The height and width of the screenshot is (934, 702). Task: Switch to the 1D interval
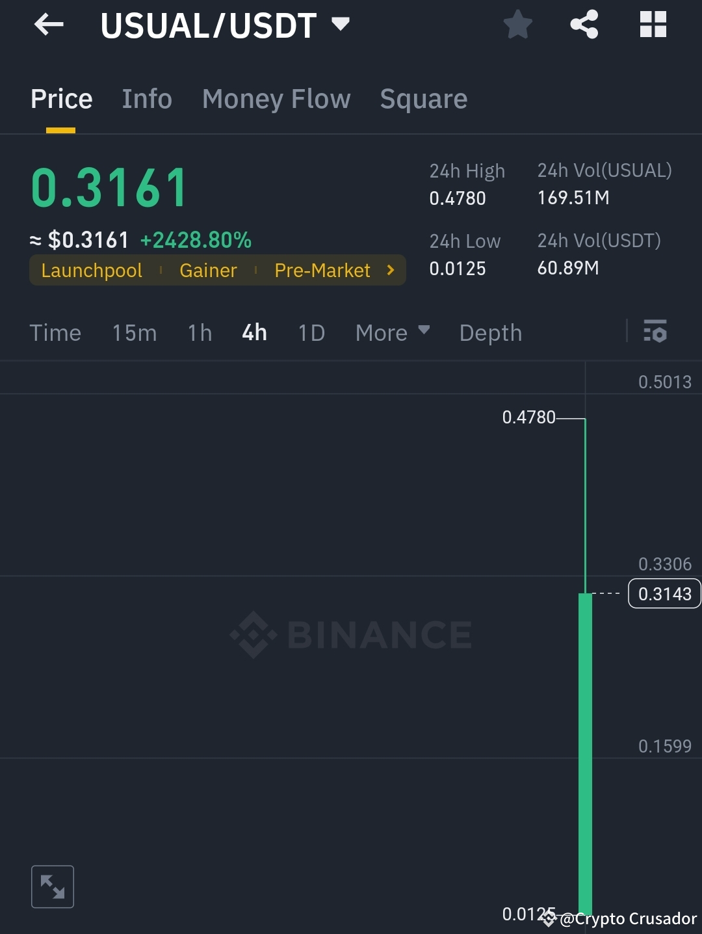(311, 332)
